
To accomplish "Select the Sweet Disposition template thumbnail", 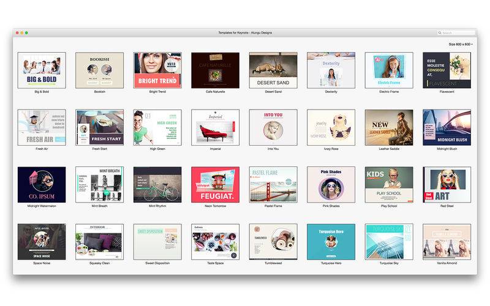I will pos(157,242).
